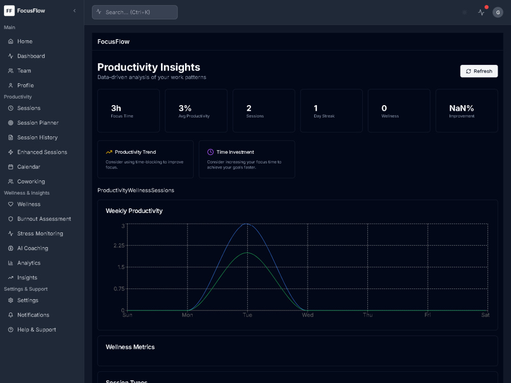Click the Sessions clock icon

(x=11, y=108)
